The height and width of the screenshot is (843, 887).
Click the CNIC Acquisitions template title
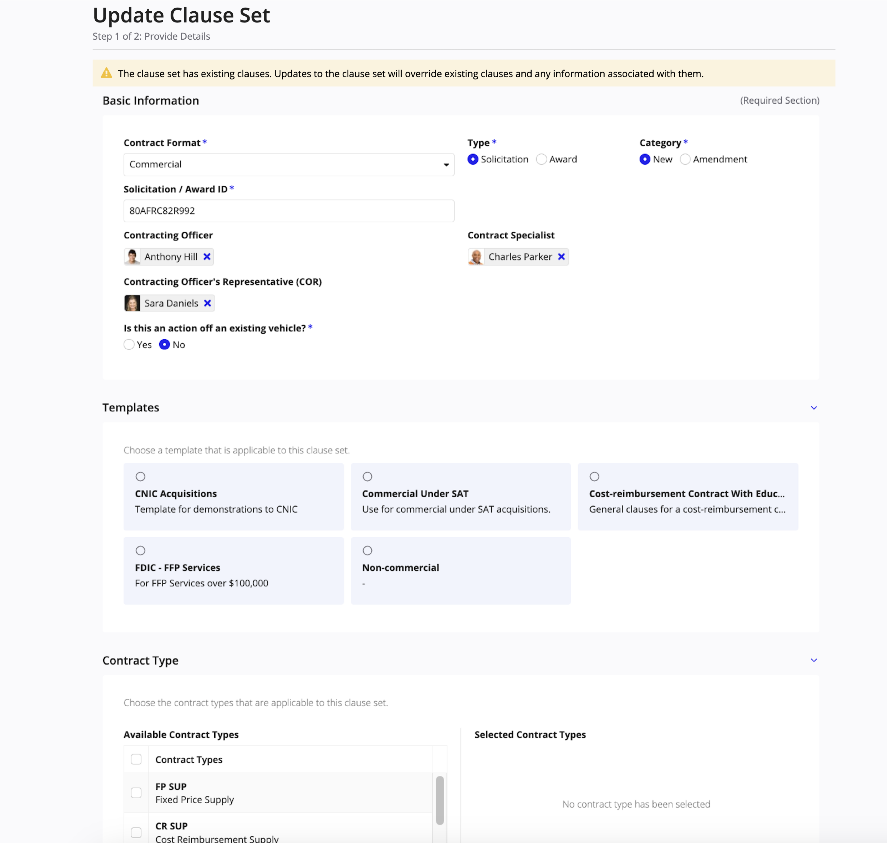click(176, 493)
